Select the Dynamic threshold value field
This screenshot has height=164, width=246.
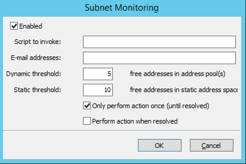(x=98, y=74)
